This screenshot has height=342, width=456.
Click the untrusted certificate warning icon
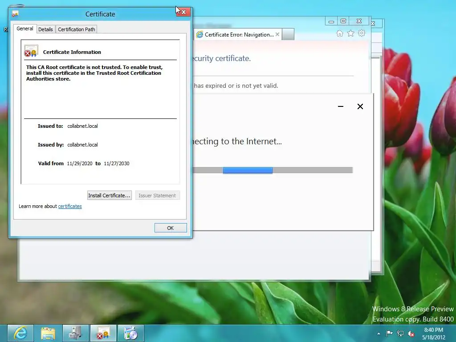click(31, 51)
